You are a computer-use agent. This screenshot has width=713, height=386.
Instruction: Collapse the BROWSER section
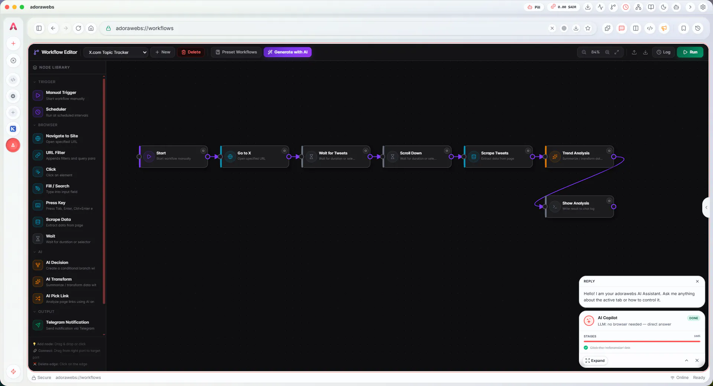pyautogui.click(x=45, y=125)
